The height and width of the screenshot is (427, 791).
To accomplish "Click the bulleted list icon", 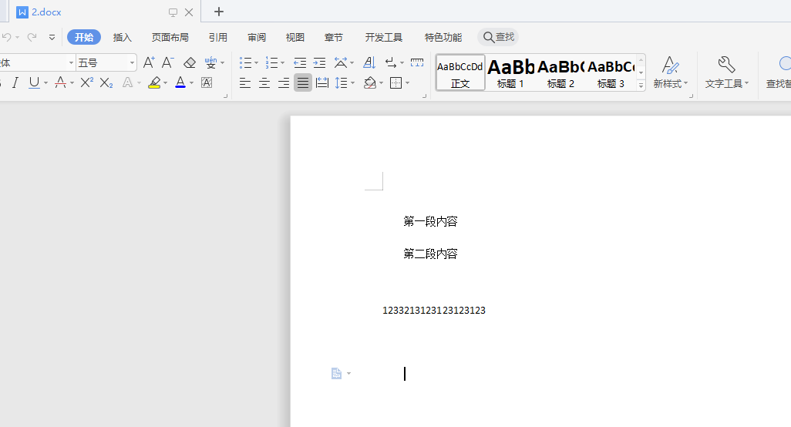I will click(245, 62).
